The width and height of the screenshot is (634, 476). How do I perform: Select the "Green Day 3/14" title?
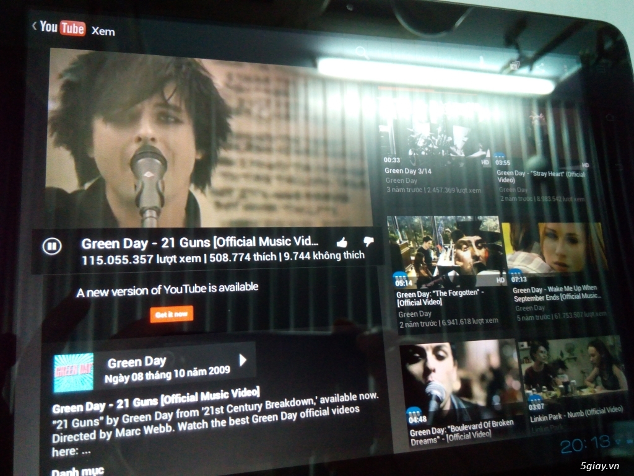(x=407, y=171)
